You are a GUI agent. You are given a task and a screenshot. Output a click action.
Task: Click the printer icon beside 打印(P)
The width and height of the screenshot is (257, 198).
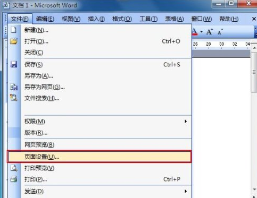14,179
